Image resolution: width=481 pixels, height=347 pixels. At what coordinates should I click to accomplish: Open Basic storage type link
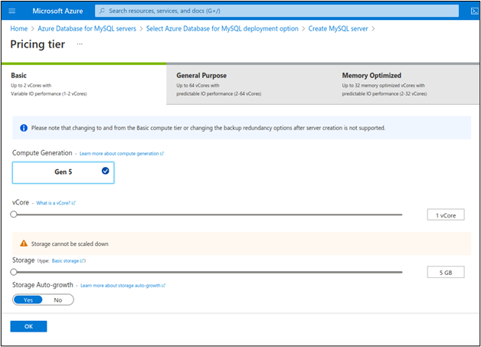[67, 260]
